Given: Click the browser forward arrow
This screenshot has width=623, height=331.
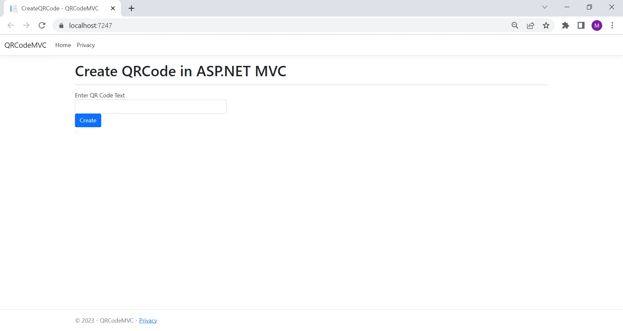Looking at the screenshot, I should pyautogui.click(x=26, y=26).
